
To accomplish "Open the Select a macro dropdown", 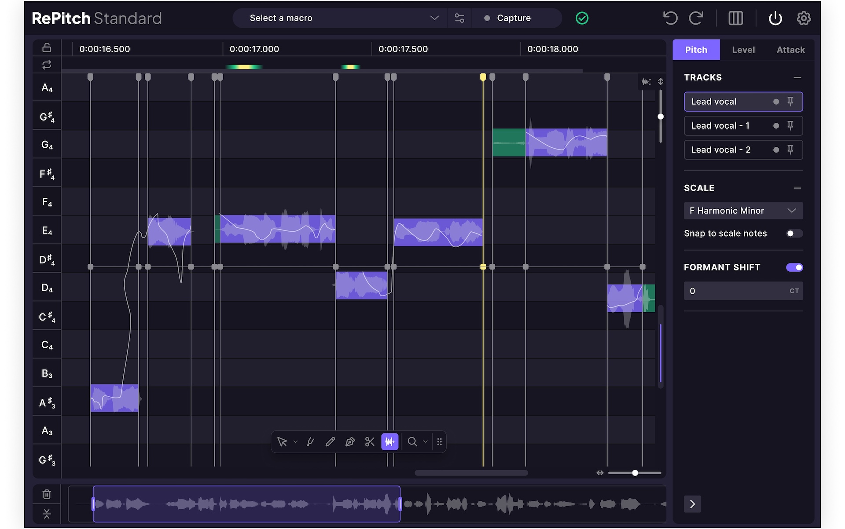I will (339, 18).
